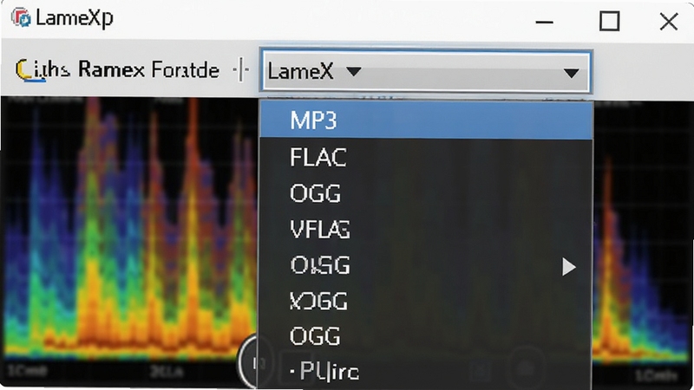694x390 pixels.
Task: Select MP3 from the format list
Action: click(x=426, y=120)
